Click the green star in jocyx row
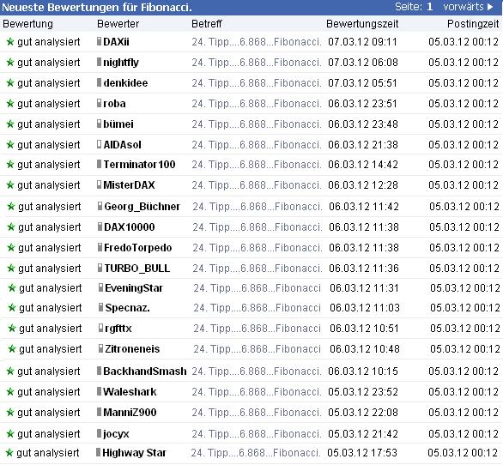503x465 pixels. [10, 433]
